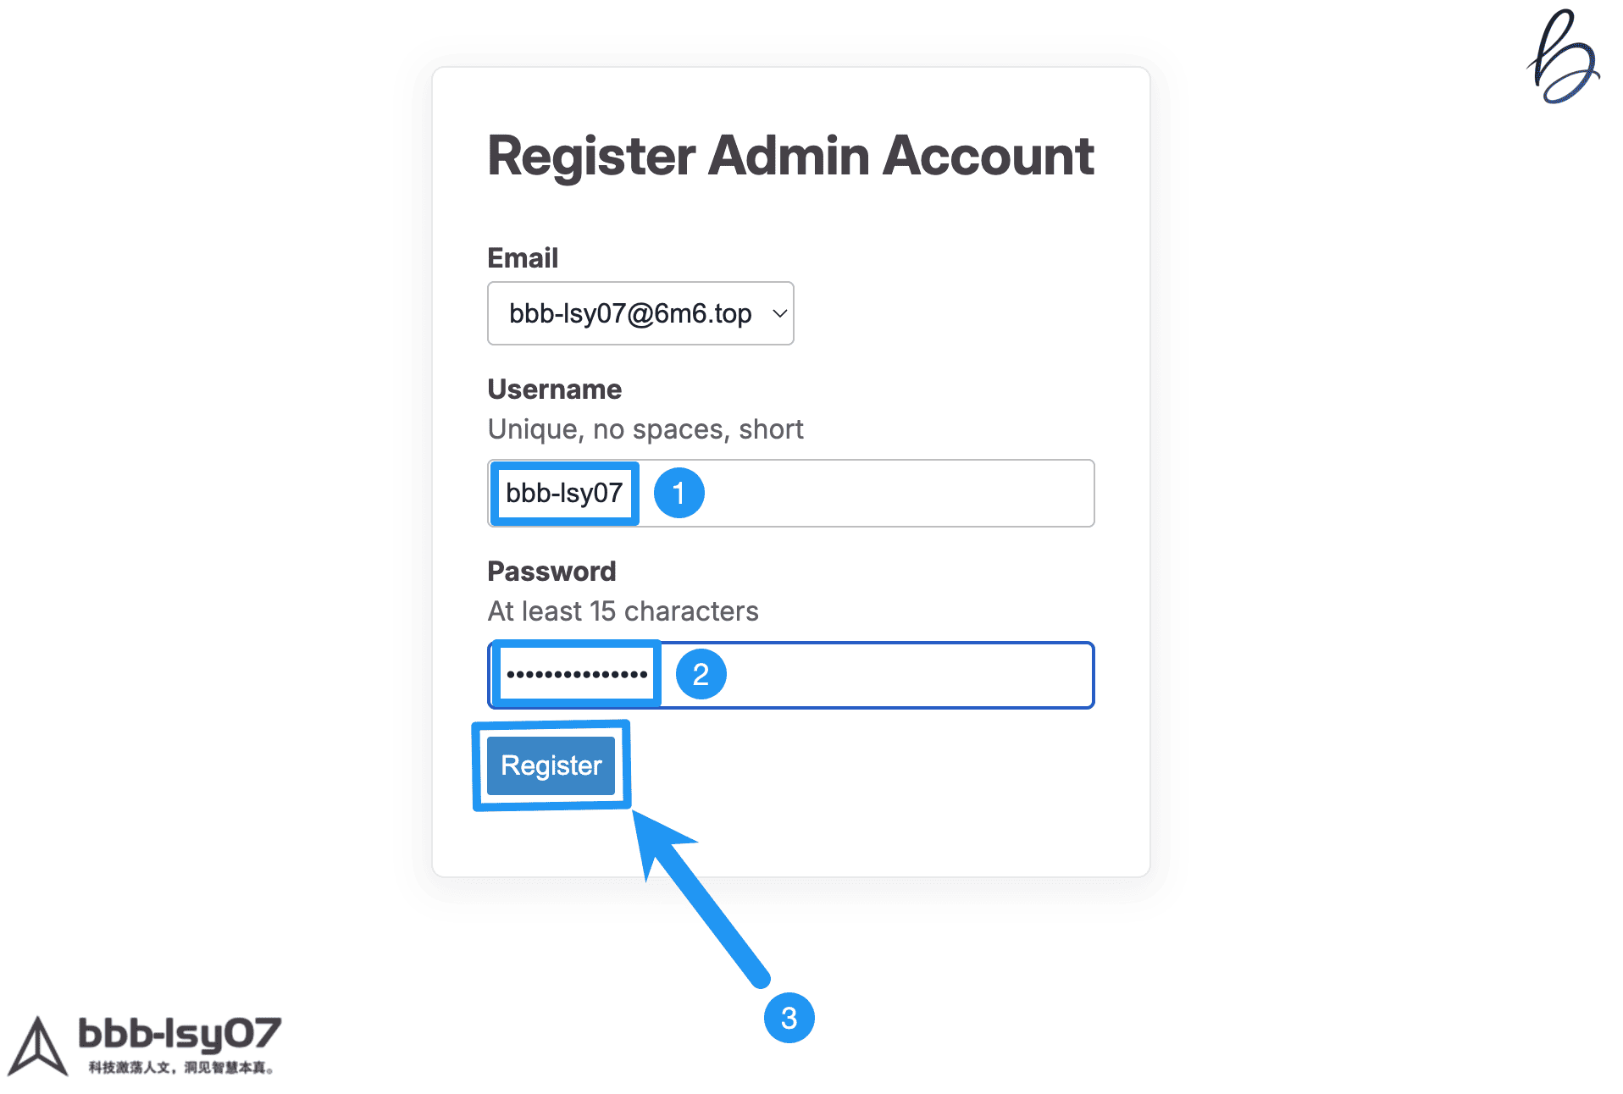Click the Email field label
Viewport: 1623px width, 1094px height.
point(523,257)
